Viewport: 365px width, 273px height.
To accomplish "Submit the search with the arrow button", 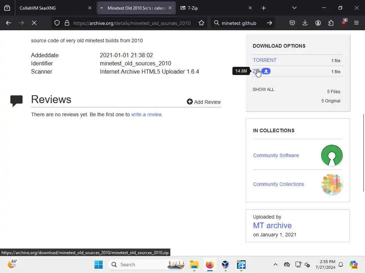I will click(x=269, y=23).
